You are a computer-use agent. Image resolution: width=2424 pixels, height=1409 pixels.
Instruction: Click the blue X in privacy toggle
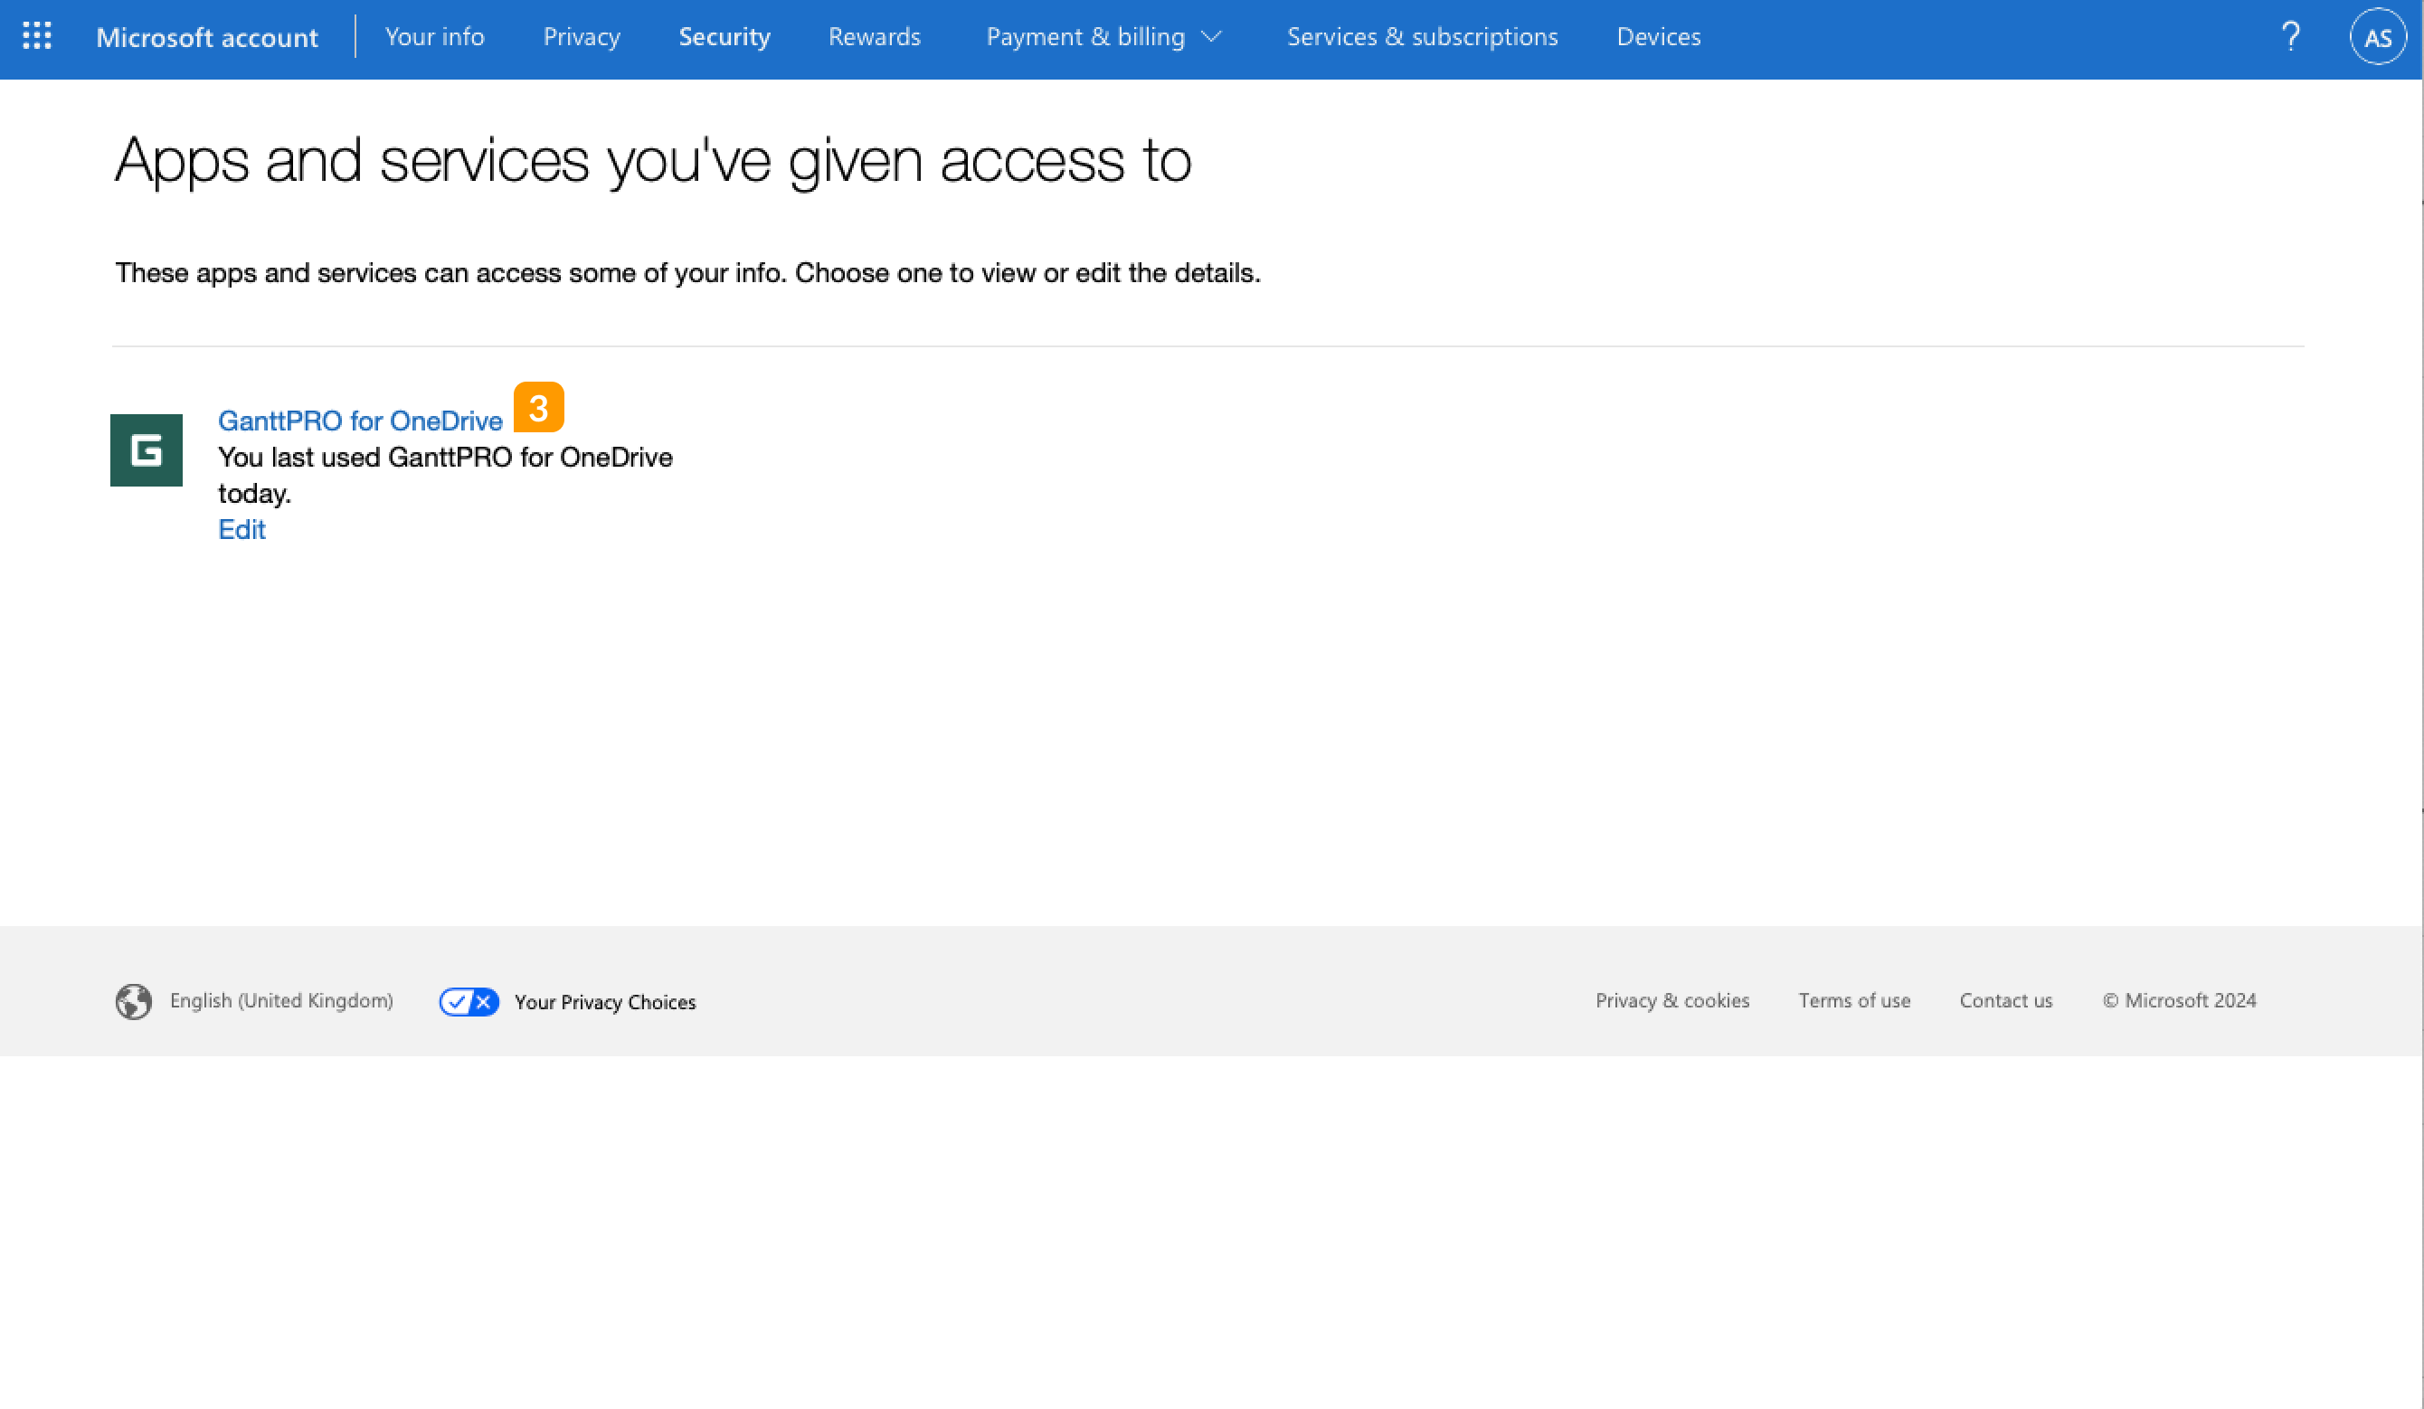(482, 1001)
